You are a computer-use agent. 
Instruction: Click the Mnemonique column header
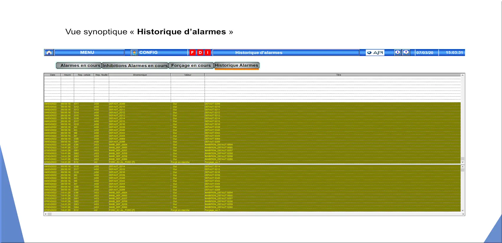pos(140,75)
